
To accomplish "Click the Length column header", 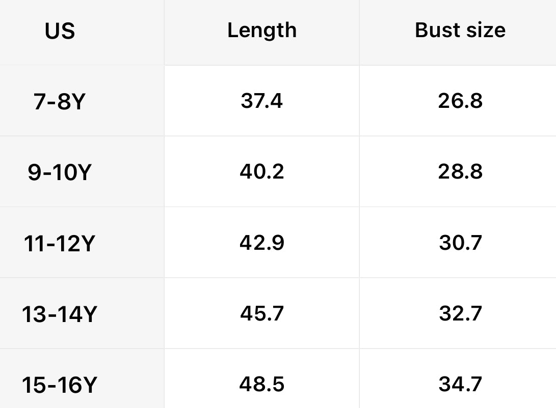I will pyautogui.click(x=261, y=31).
